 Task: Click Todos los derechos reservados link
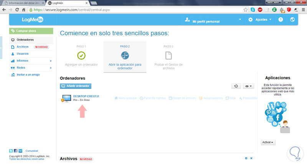tap(26, 159)
